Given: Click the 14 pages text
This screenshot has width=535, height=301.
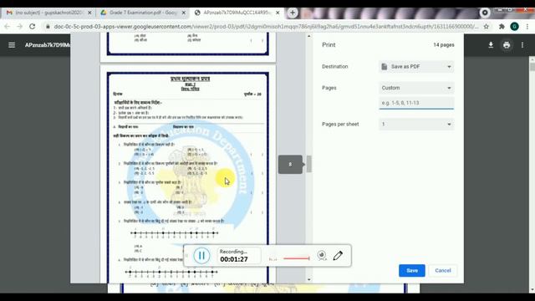Looking at the screenshot, I should (x=444, y=45).
